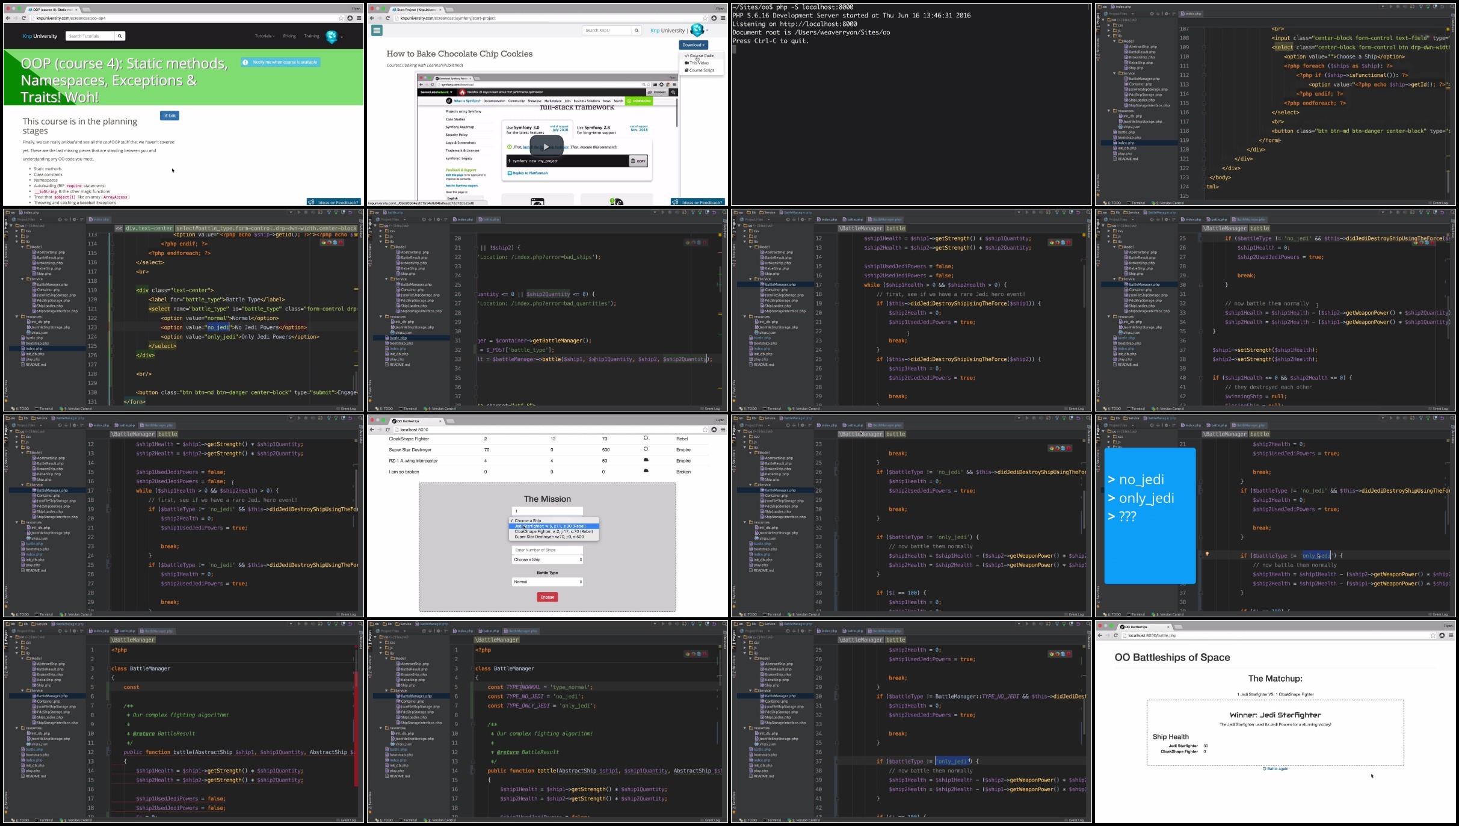
Task: Click the red Engage button in The Mission form
Action: (x=547, y=597)
